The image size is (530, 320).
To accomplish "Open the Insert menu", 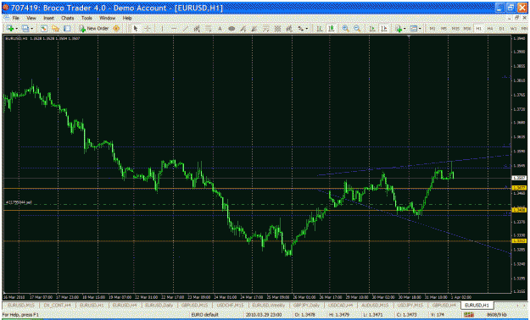I will [x=48, y=18].
